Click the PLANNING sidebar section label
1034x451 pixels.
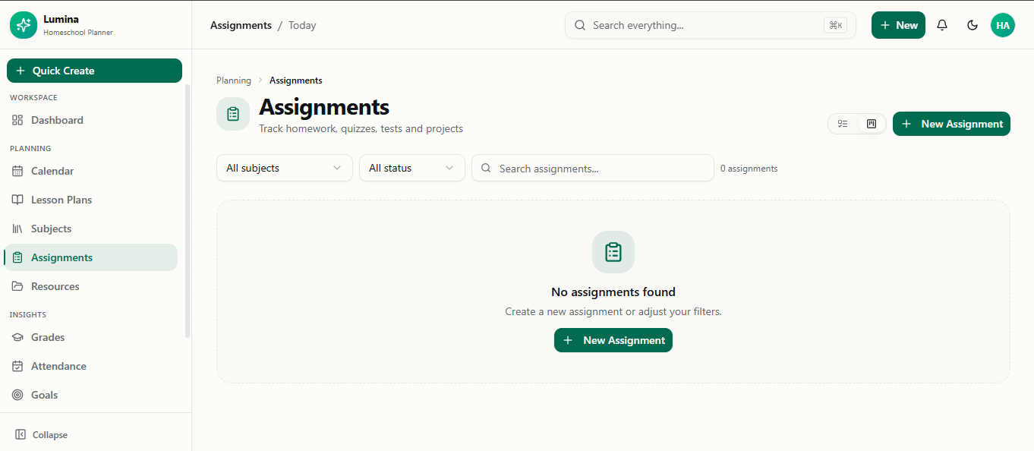30,149
